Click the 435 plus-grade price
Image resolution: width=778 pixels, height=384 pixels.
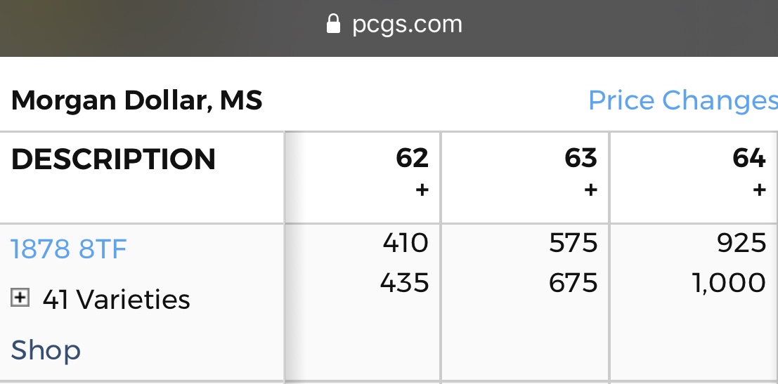tap(405, 283)
